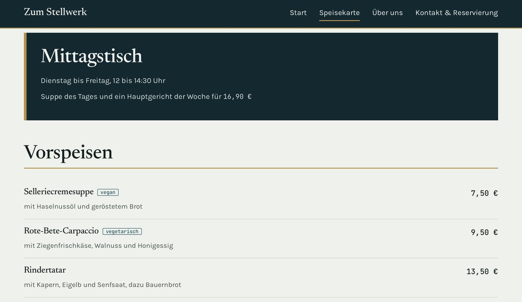Click the 7,50 € price
Image resolution: width=522 pixels, height=302 pixels.
point(484,193)
